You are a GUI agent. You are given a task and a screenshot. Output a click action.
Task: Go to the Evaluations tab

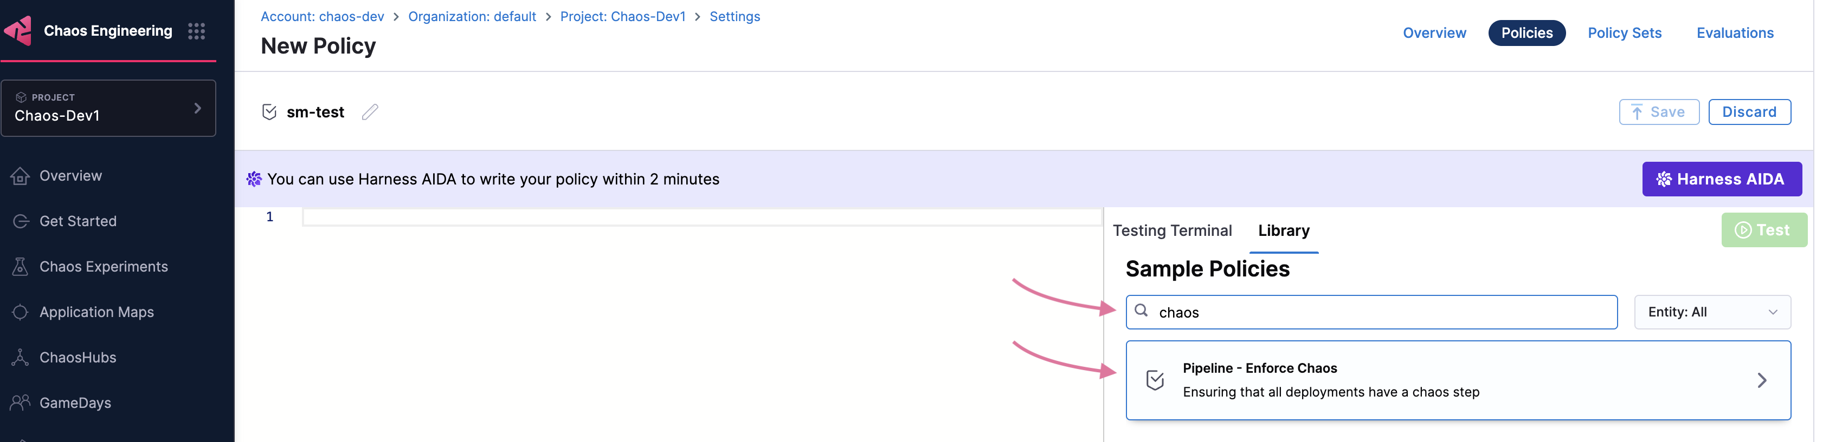pos(1734,33)
